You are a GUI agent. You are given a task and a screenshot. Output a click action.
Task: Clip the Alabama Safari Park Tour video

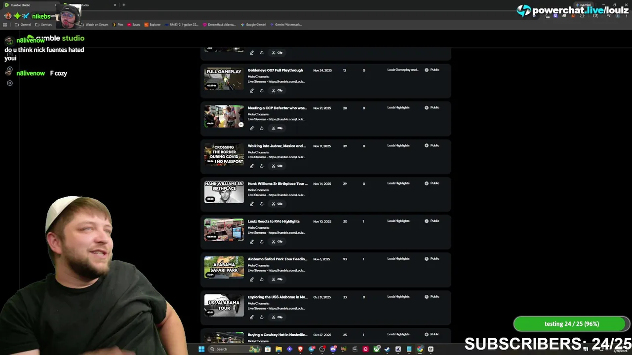pyautogui.click(x=277, y=279)
